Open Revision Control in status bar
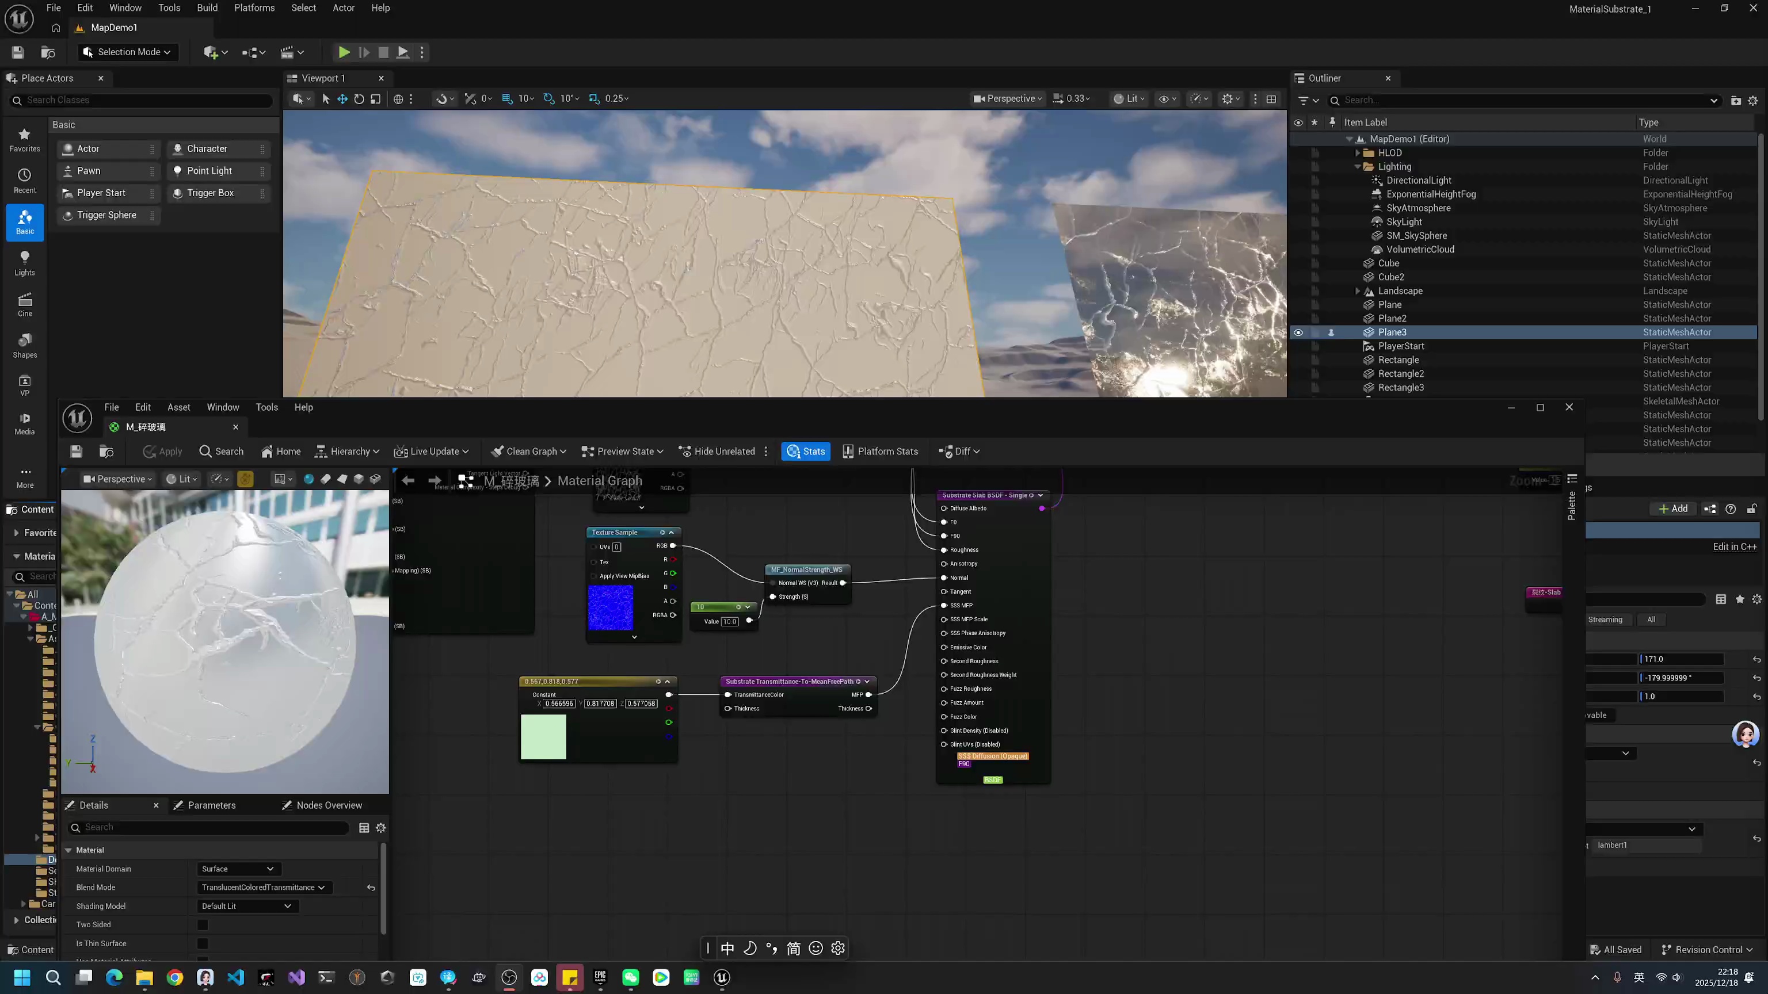This screenshot has height=994, width=1768. (x=1708, y=950)
